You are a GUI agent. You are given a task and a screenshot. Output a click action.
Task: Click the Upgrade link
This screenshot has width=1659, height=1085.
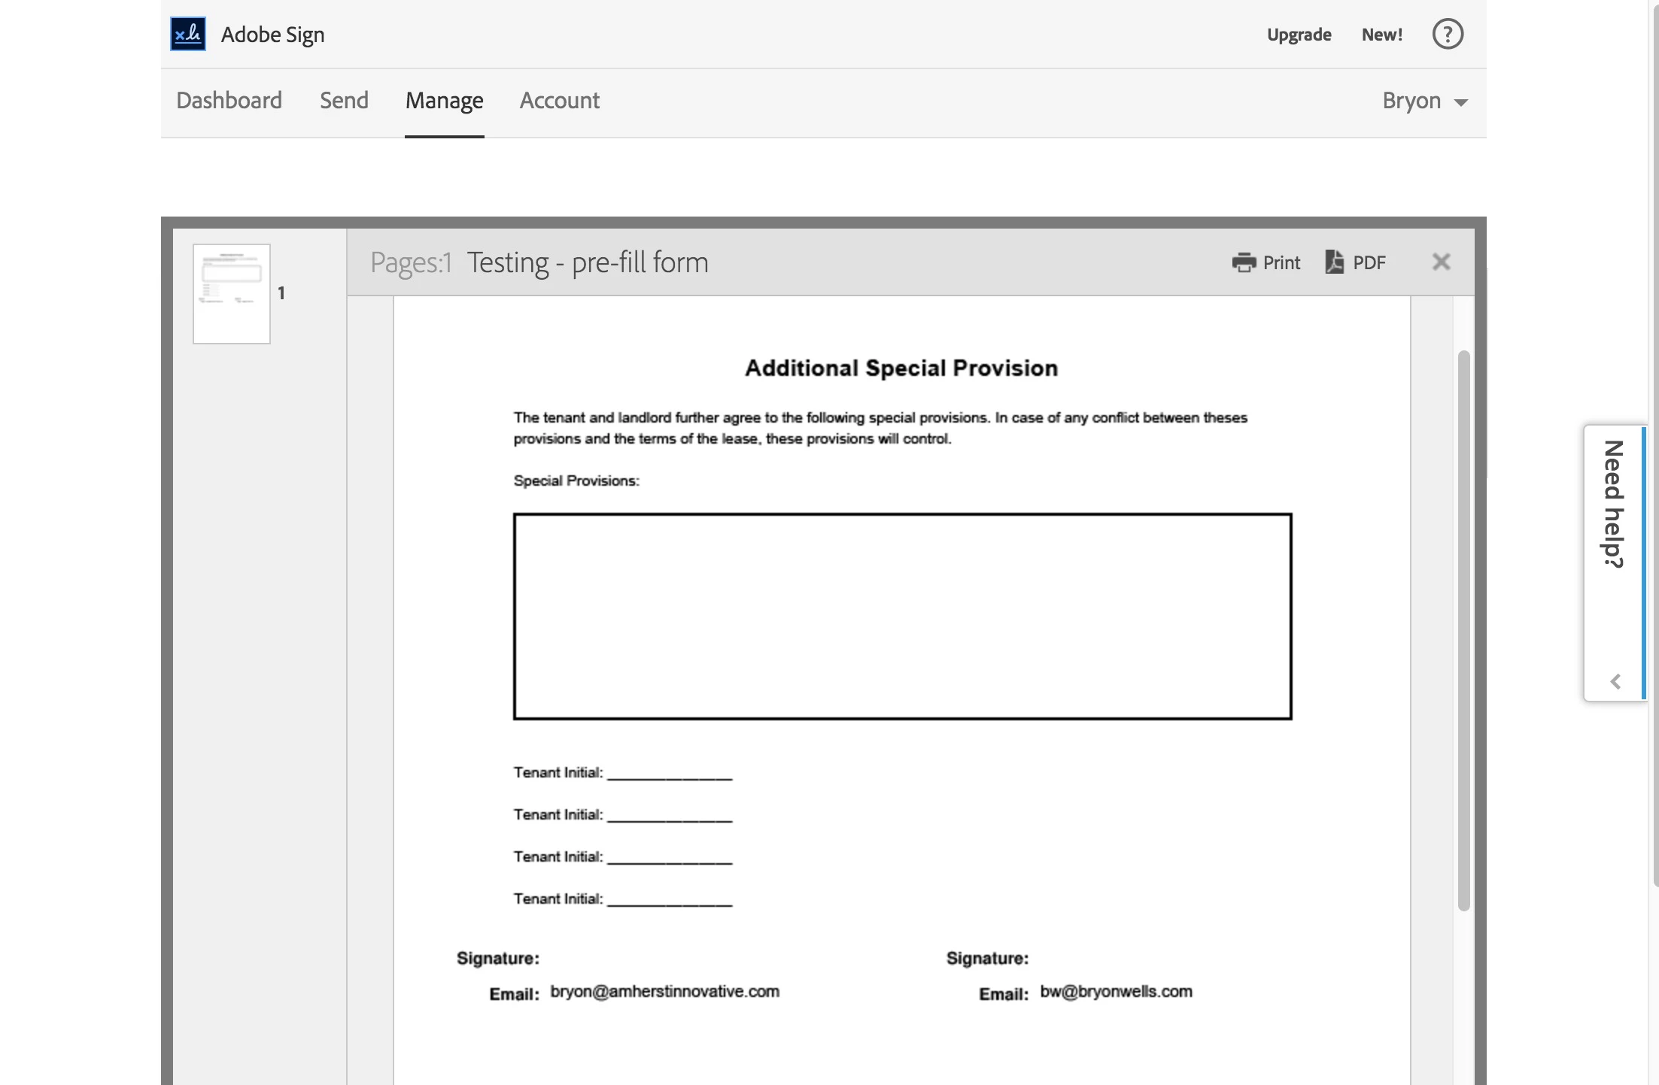(1299, 35)
